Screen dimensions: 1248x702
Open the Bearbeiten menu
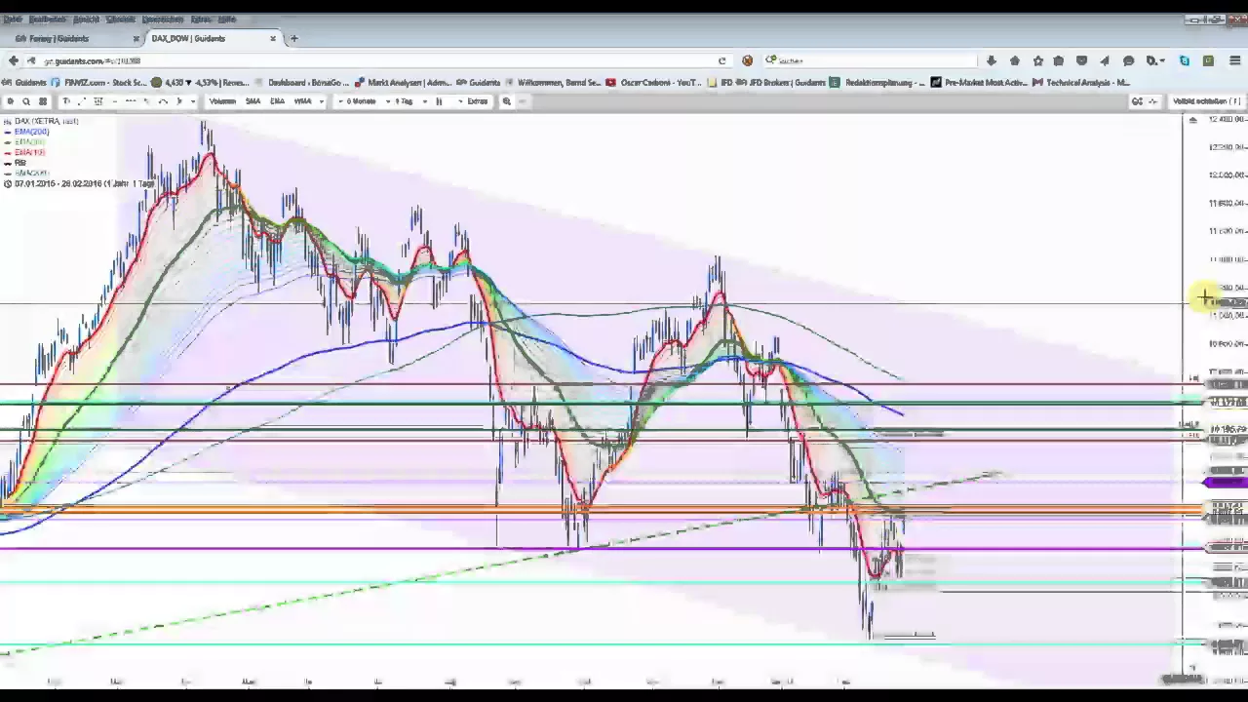(48, 19)
